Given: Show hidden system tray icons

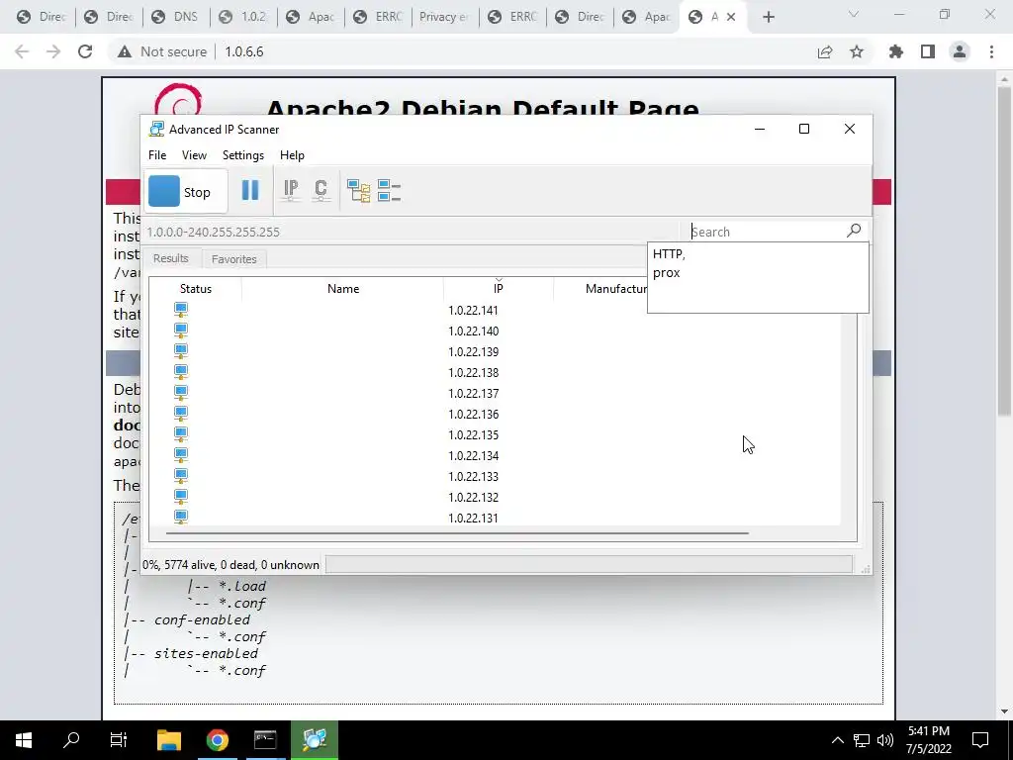Looking at the screenshot, I should pos(837,740).
